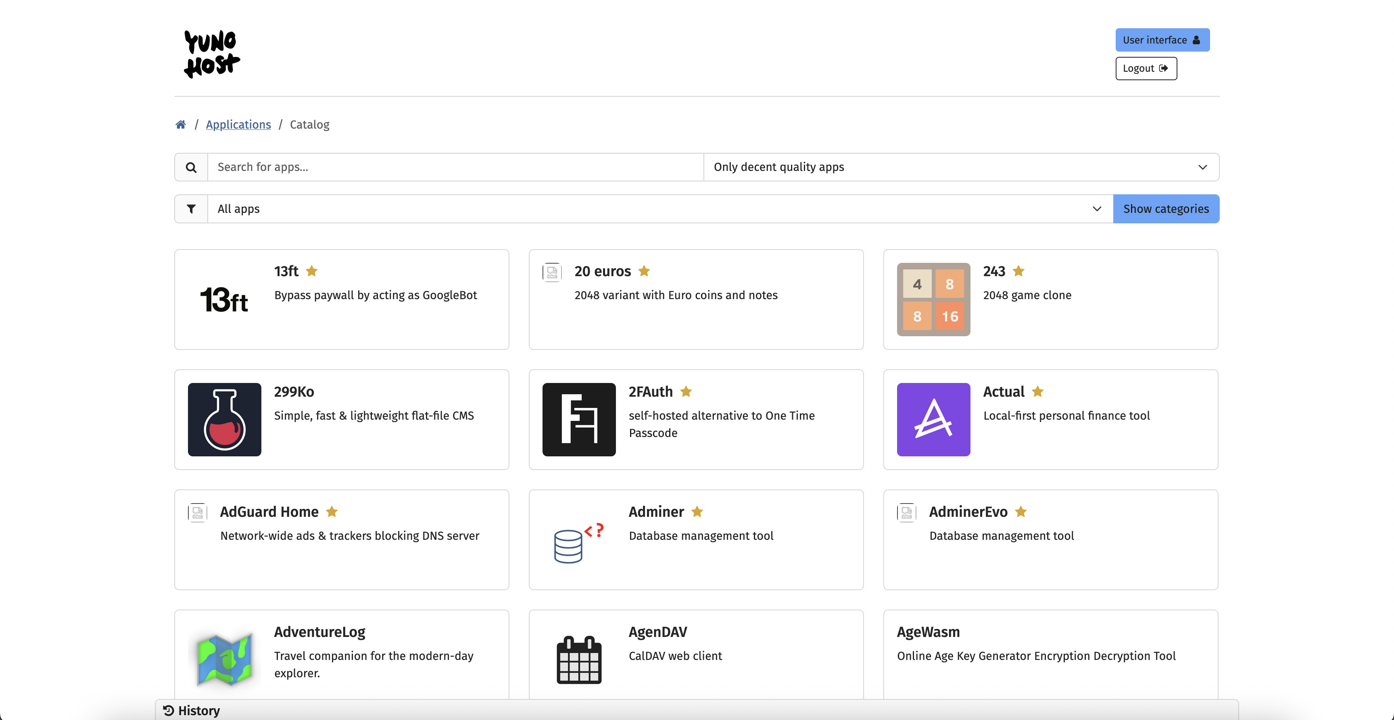Click the Logout button
This screenshot has width=1394, height=720.
pyautogui.click(x=1146, y=68)
